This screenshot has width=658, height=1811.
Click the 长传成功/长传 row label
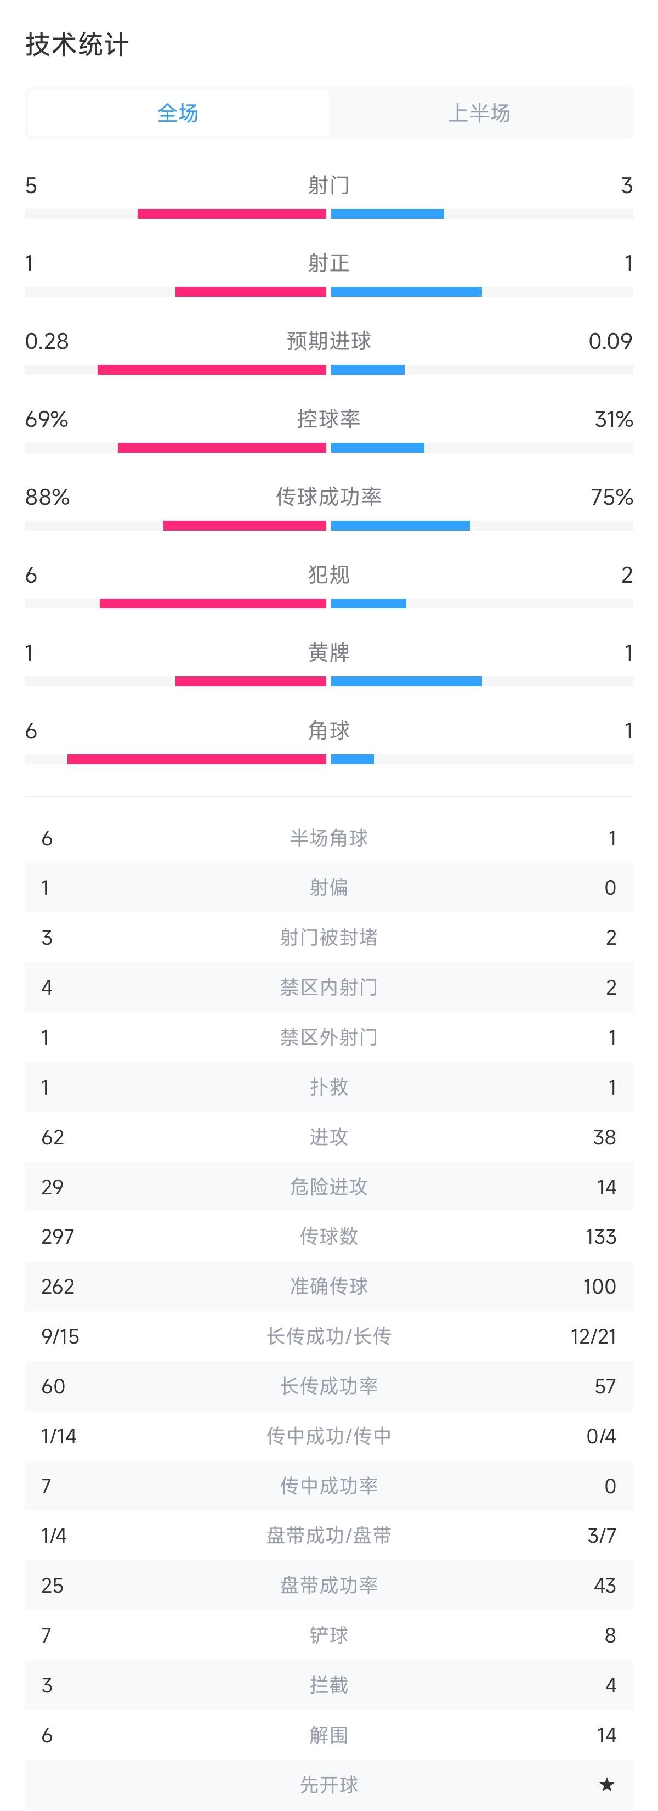coord(328,1336)
